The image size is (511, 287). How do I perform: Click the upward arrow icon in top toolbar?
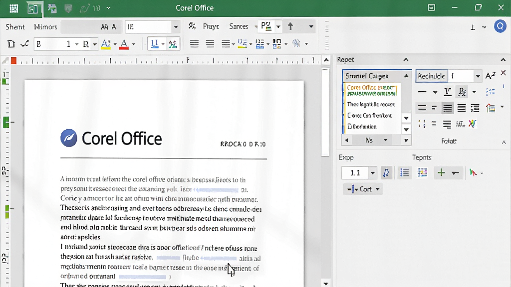(x=290, y=26)
